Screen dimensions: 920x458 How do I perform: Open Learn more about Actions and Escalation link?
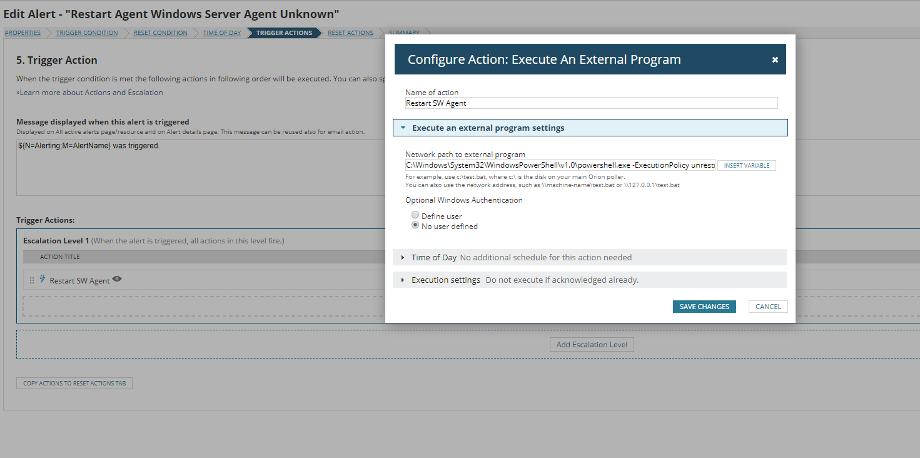[x=90, y=93]
